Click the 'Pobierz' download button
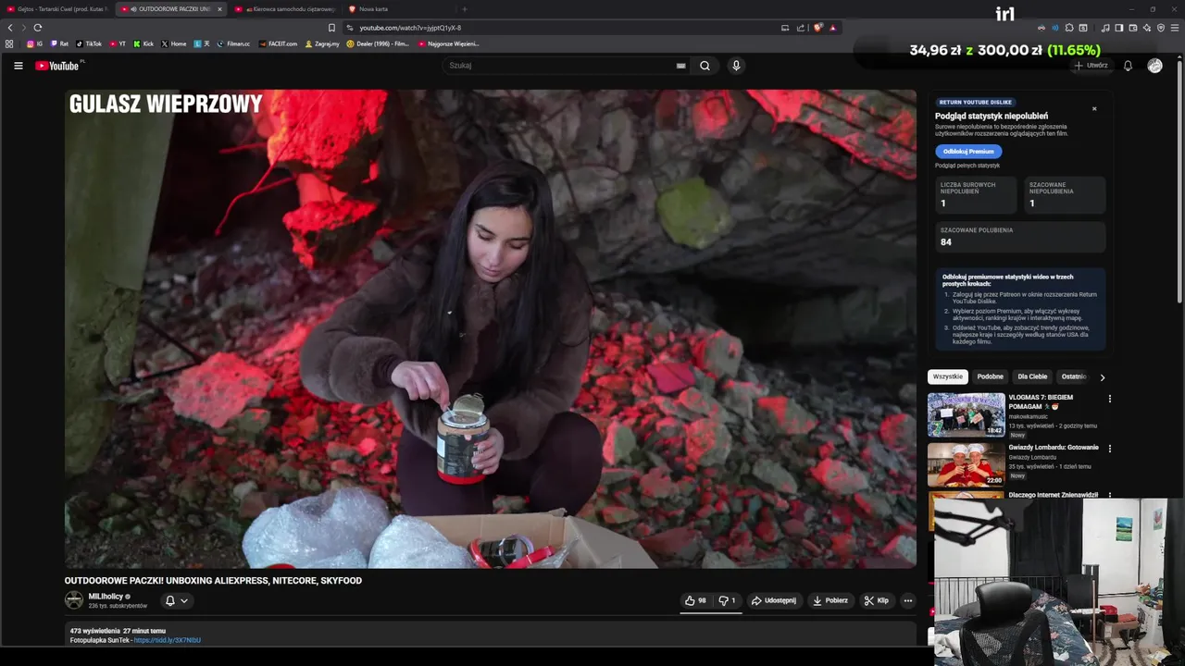The height and width of the screenshot is (666, 1185). [830, 600]
